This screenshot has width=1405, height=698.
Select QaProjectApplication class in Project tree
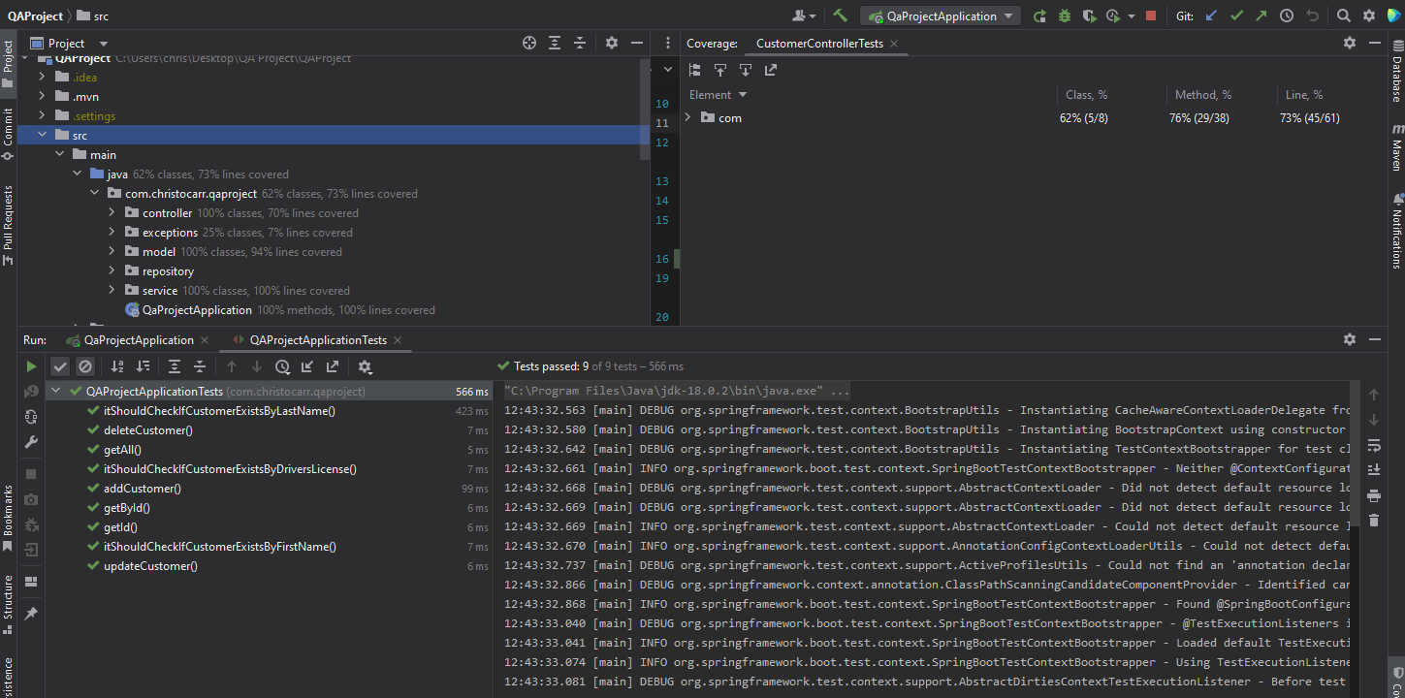[x=197, y=309]
